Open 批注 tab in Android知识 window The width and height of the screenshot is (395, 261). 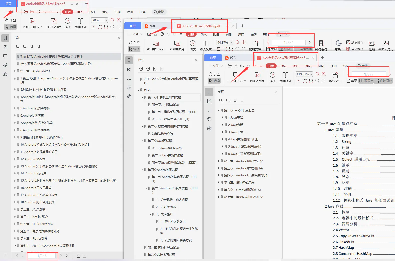93,12
